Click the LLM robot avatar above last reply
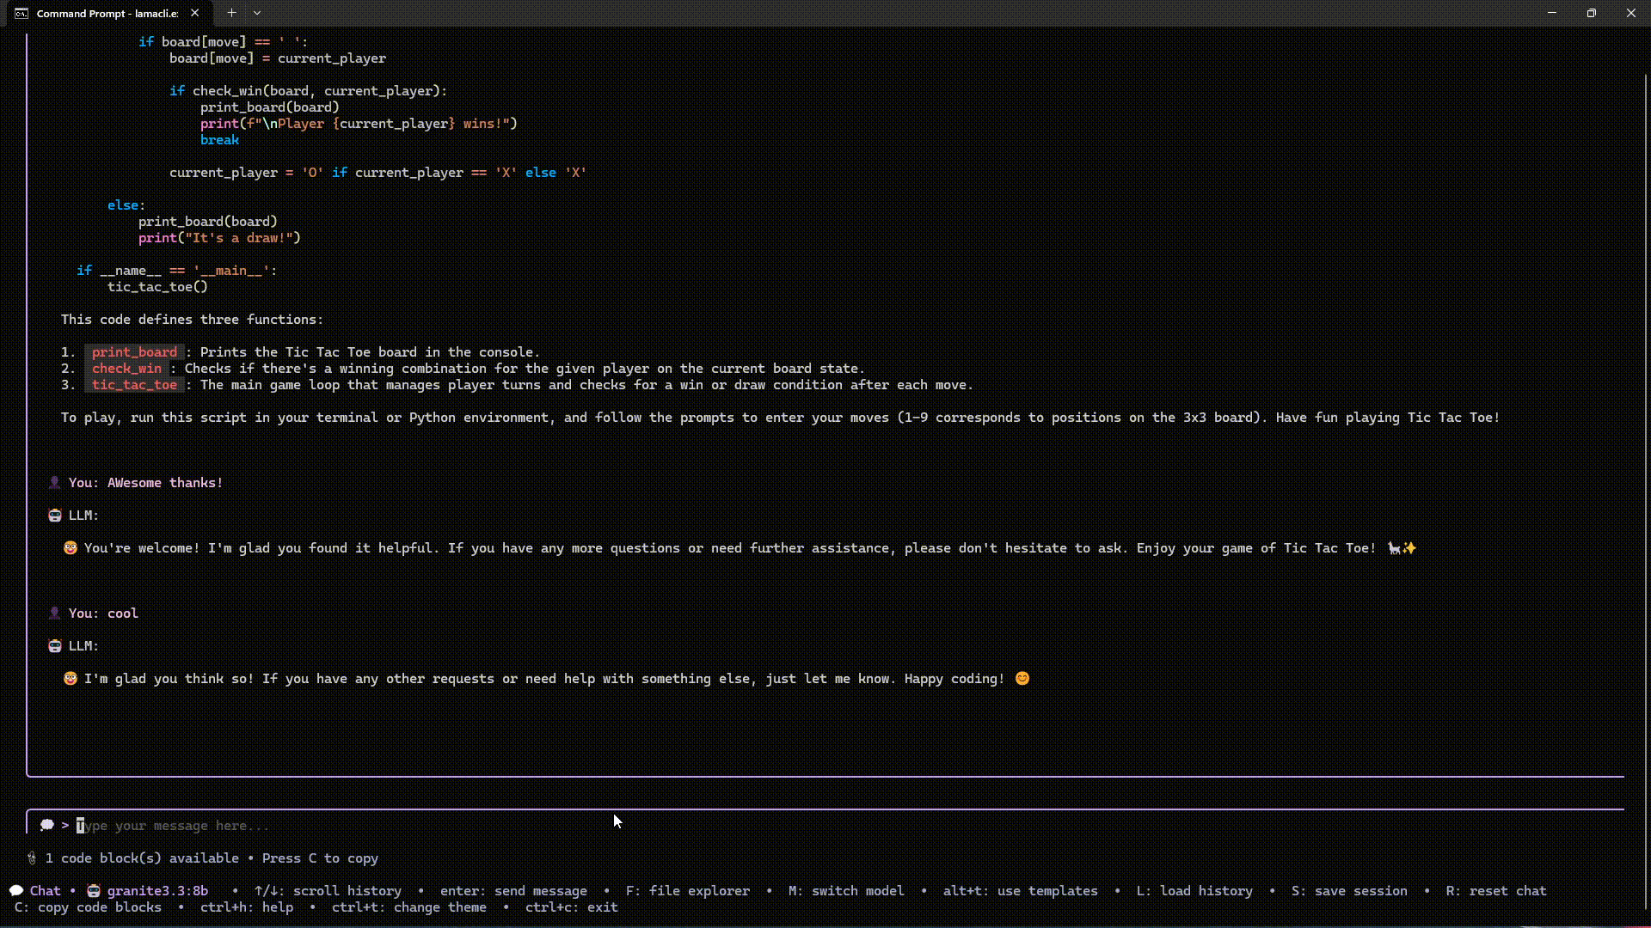The image size is (1651, 928). click(55, 646)
